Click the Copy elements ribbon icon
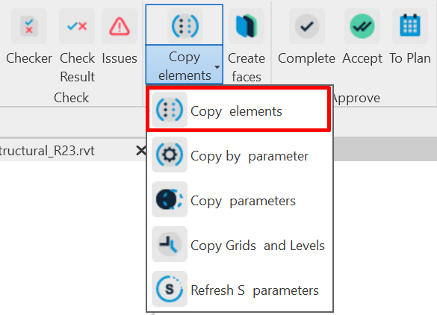The height and width of the screenshot is (315, 437). pos(185,26)
